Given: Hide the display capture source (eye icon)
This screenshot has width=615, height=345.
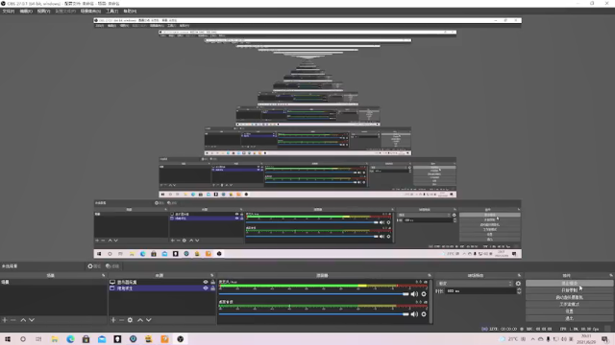Looking at the screenshot, I should (x=205, y=282).
